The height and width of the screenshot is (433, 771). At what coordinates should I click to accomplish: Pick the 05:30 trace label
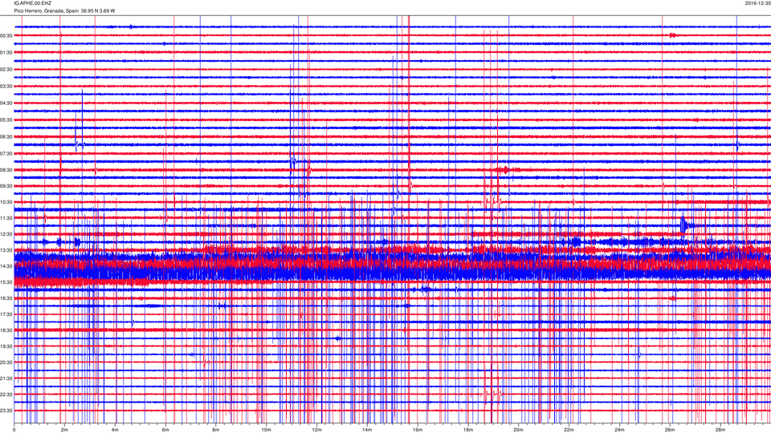[6, 119]
